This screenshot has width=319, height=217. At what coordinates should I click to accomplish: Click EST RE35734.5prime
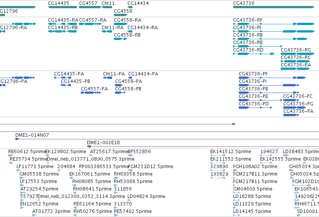[x=28, y=159]
